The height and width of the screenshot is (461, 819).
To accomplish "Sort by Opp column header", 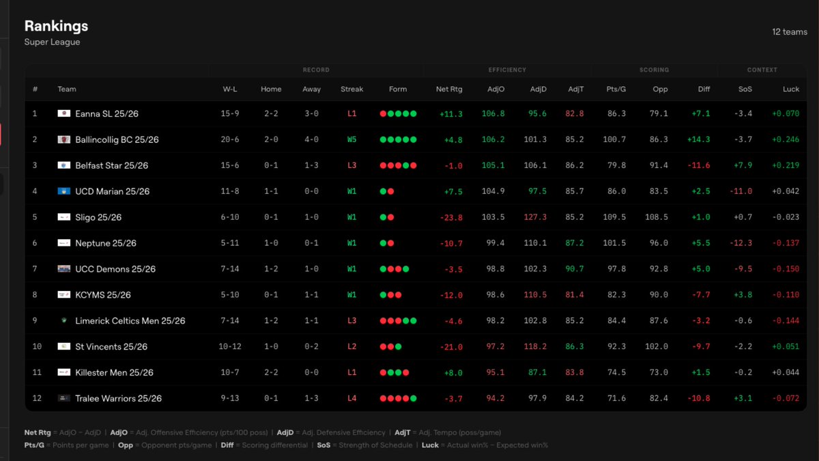I will tap(661, 89).
